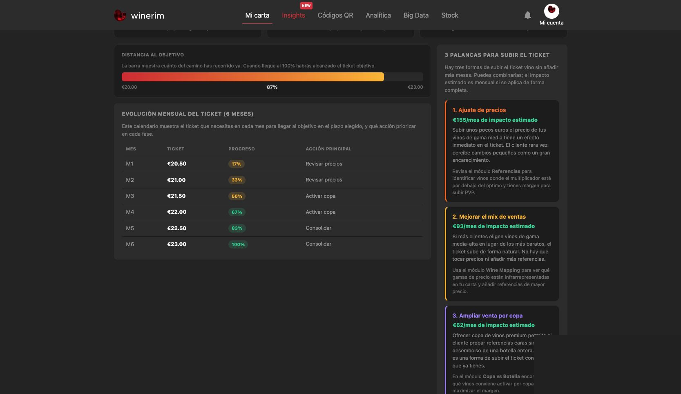
Task: Click Activar copa in M4 row
Action: click(x=321, y=212)
